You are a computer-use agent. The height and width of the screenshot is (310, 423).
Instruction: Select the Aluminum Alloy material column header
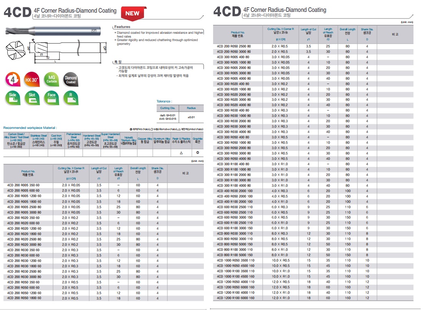point(162,140)
